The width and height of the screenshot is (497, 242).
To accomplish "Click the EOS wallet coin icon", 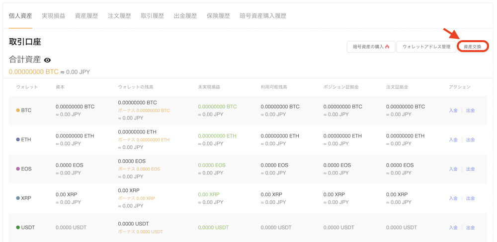I will click(18, 169).
